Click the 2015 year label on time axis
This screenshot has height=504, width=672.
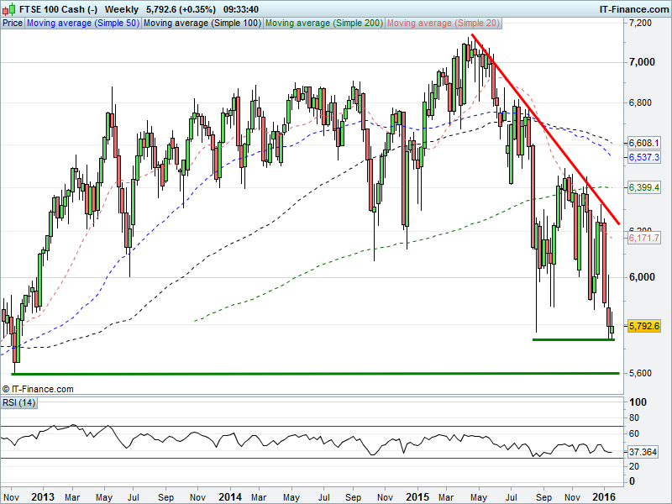[417, 497]
